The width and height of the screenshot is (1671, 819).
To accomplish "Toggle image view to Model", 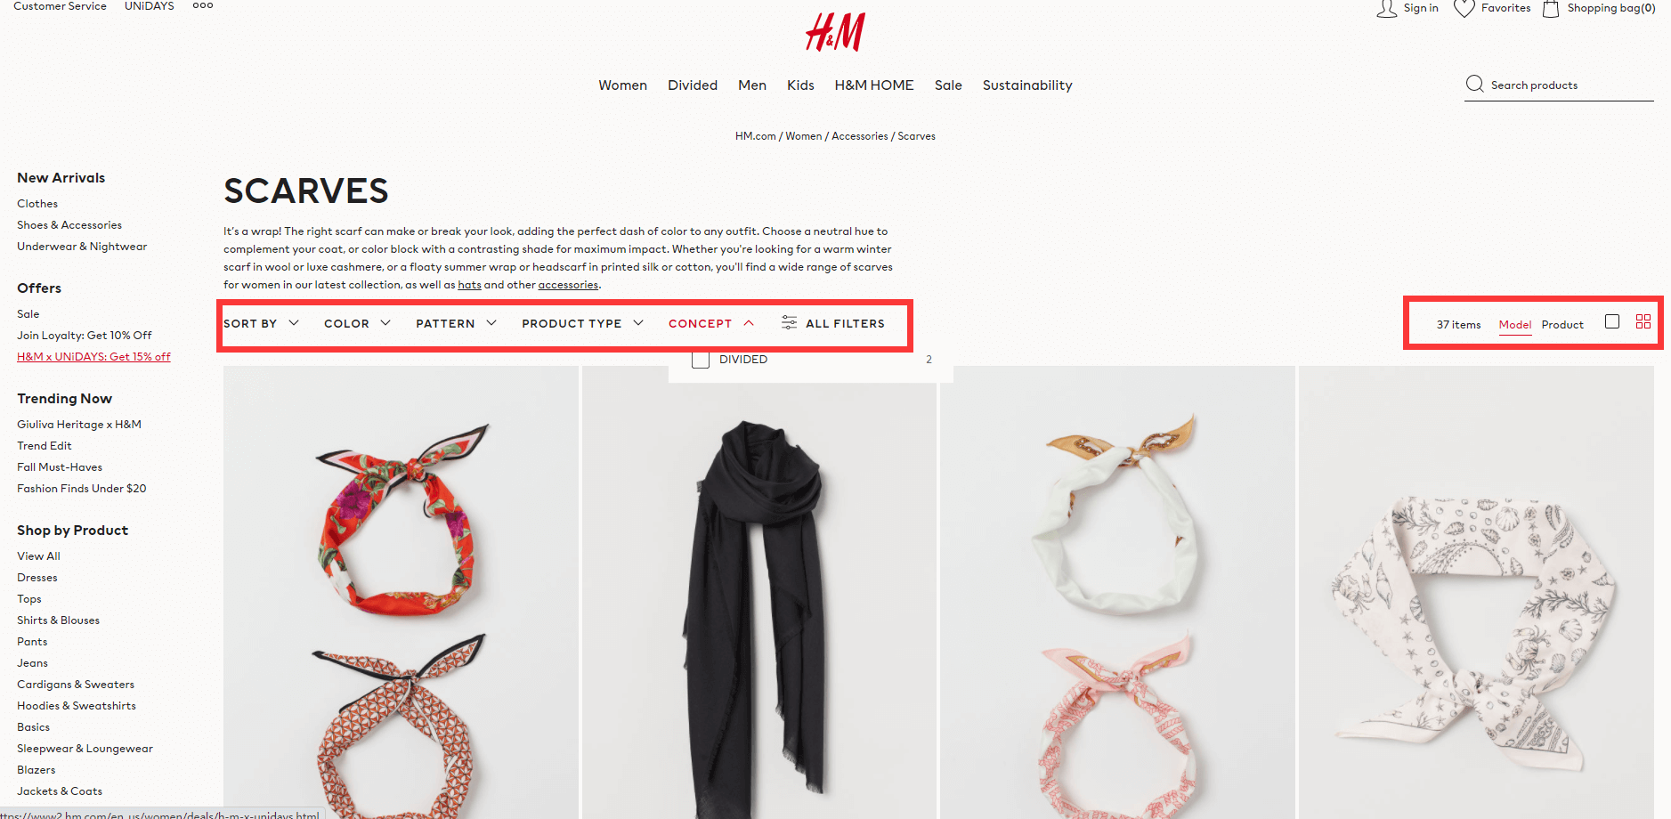I will tap(1514, 325).
